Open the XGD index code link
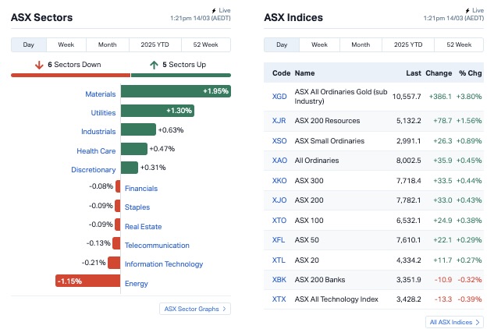The height and width of the screenshot is (329, 494). coord(279,97)
